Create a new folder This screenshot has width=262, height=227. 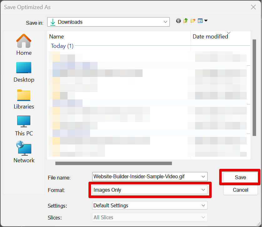pos(193,21)
